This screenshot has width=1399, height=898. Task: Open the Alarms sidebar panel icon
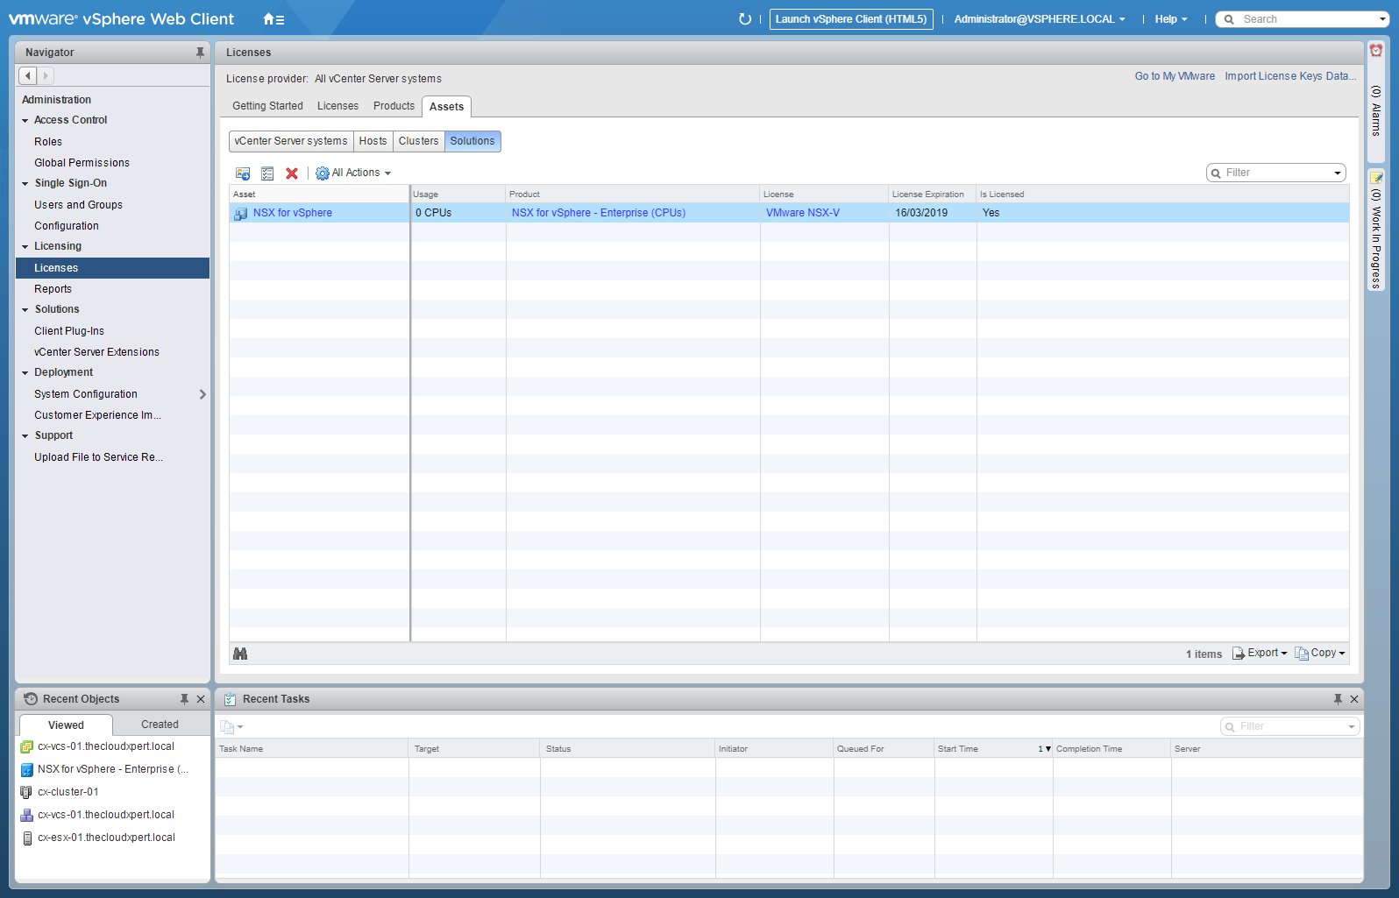click(1376, 51)
